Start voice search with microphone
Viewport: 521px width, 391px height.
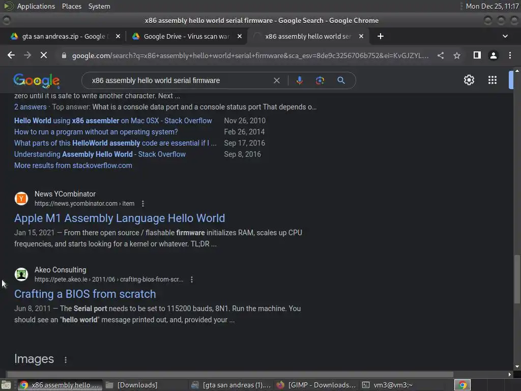(x=299, y=80)
